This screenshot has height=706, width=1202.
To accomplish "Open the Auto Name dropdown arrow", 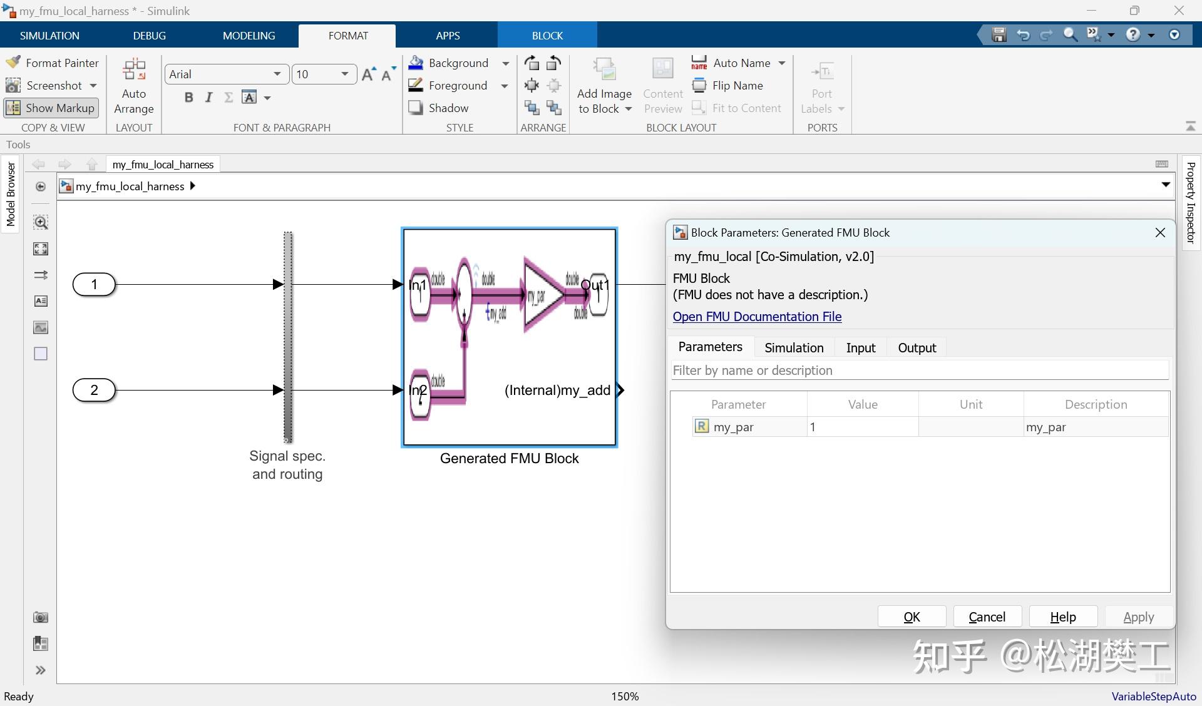I will click(x=782, y=63).
